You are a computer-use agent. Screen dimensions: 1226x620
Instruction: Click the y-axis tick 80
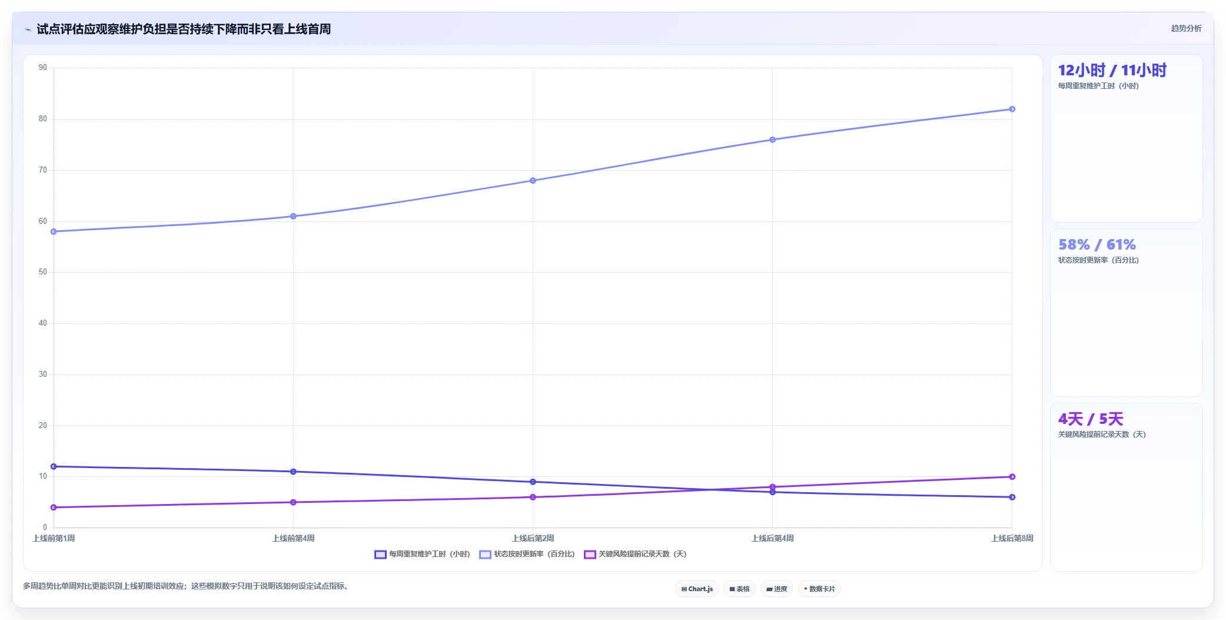[x=43, y=119]
